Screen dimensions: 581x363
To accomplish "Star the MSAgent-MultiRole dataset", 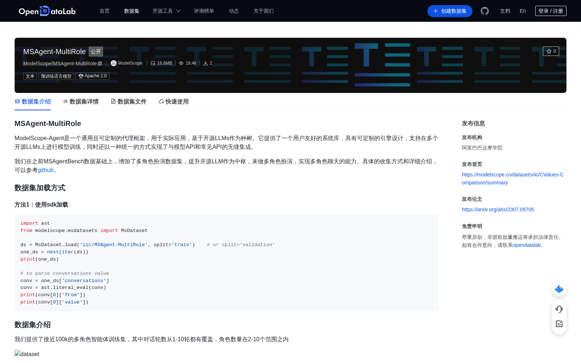I will point(551,51).
